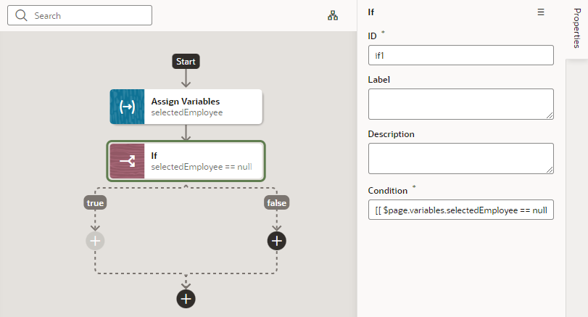
Task: Click the diagram layout icon in toolbar
Action: (x=333, y=15)
